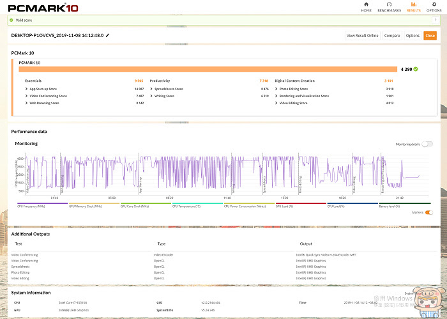Screen dimensions: 447x319
Task: Select the GPU Memory Clock (MHz) legend entry
Action: (94, 205)
